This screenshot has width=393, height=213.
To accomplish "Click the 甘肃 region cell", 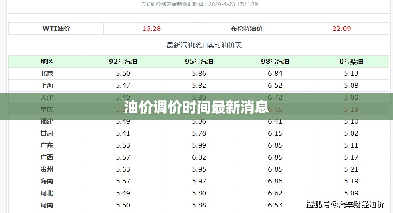I will (47, 133).
